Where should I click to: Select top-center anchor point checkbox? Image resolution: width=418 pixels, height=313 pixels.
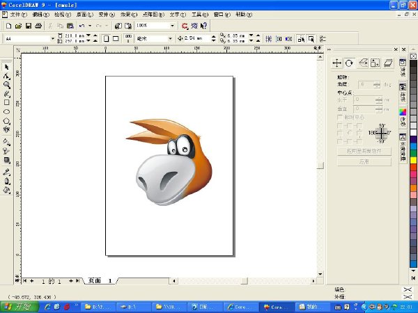tap(350, 125)
